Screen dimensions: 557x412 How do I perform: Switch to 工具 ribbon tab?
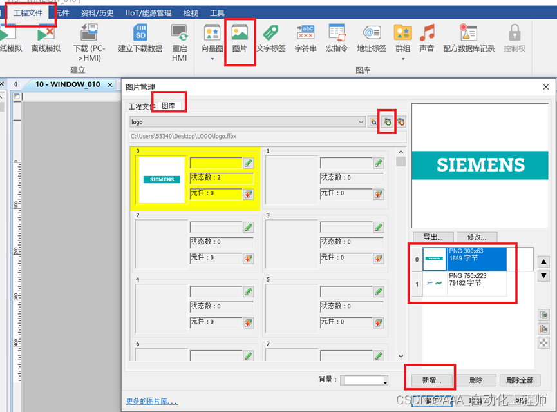coord(217,13)
